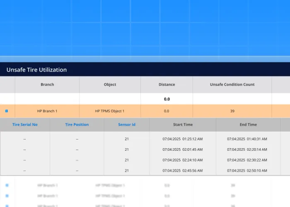Click the End Time column header

[x=248, y=125]
